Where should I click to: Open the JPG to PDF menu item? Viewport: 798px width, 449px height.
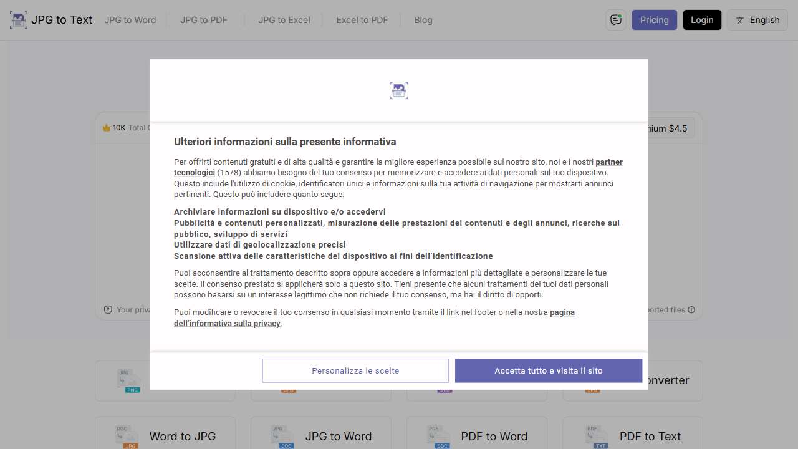(x=203, y=20)
